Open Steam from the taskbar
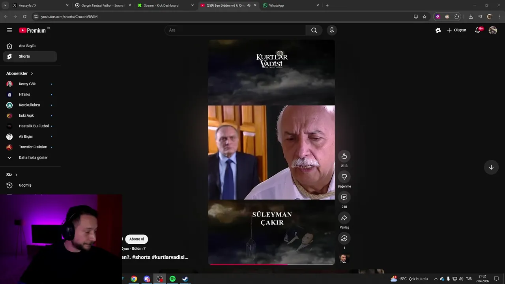This screenshot has width=505, height=284. [185, 279]
